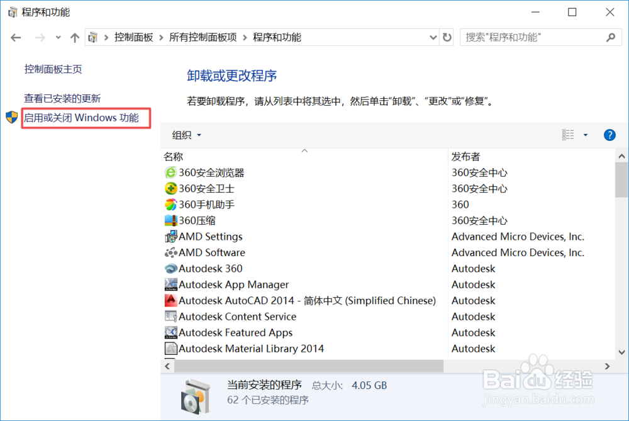This screenshot has width=629, height=421.
Task: Click the Autodesk Featured Apps icon
Action: [170, 333]
